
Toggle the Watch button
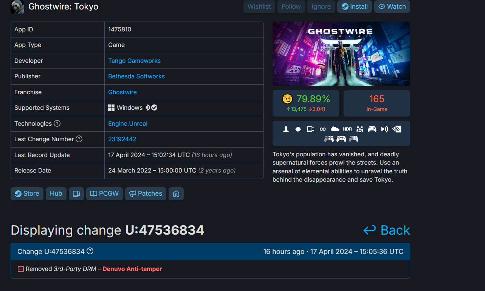tap(392, 6)
